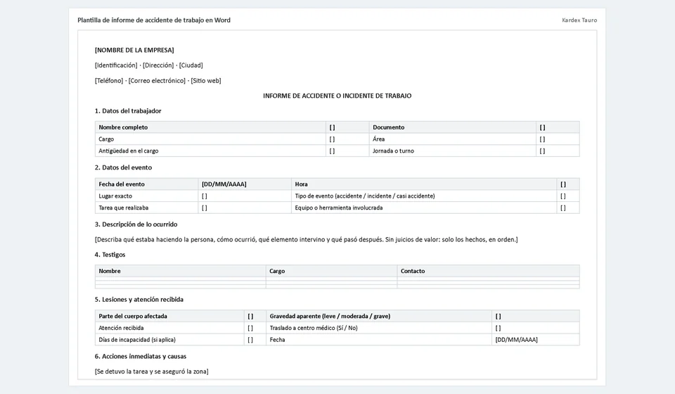Click the empty bracket next to 'Área'
675x394 pixels.
pos(542,139)
